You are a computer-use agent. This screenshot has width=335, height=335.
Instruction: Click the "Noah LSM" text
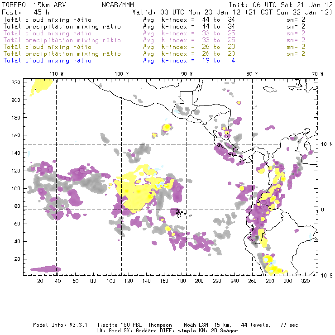pyautogui.click(x=196, y=325)
